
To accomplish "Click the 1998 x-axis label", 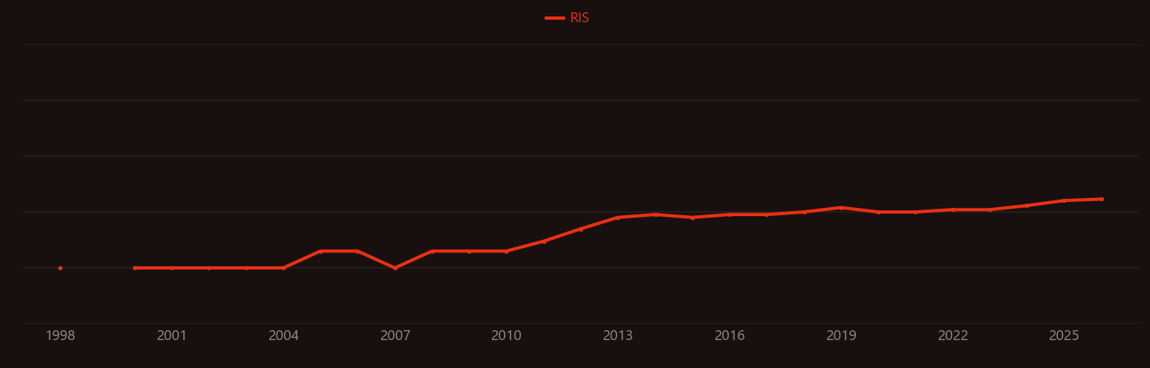I will point(60,336).
